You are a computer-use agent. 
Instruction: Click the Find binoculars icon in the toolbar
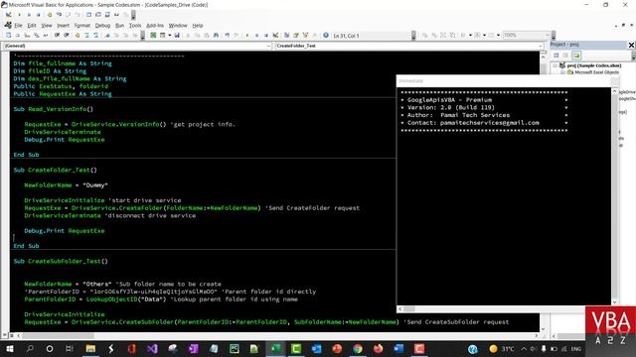pos(216,36)
